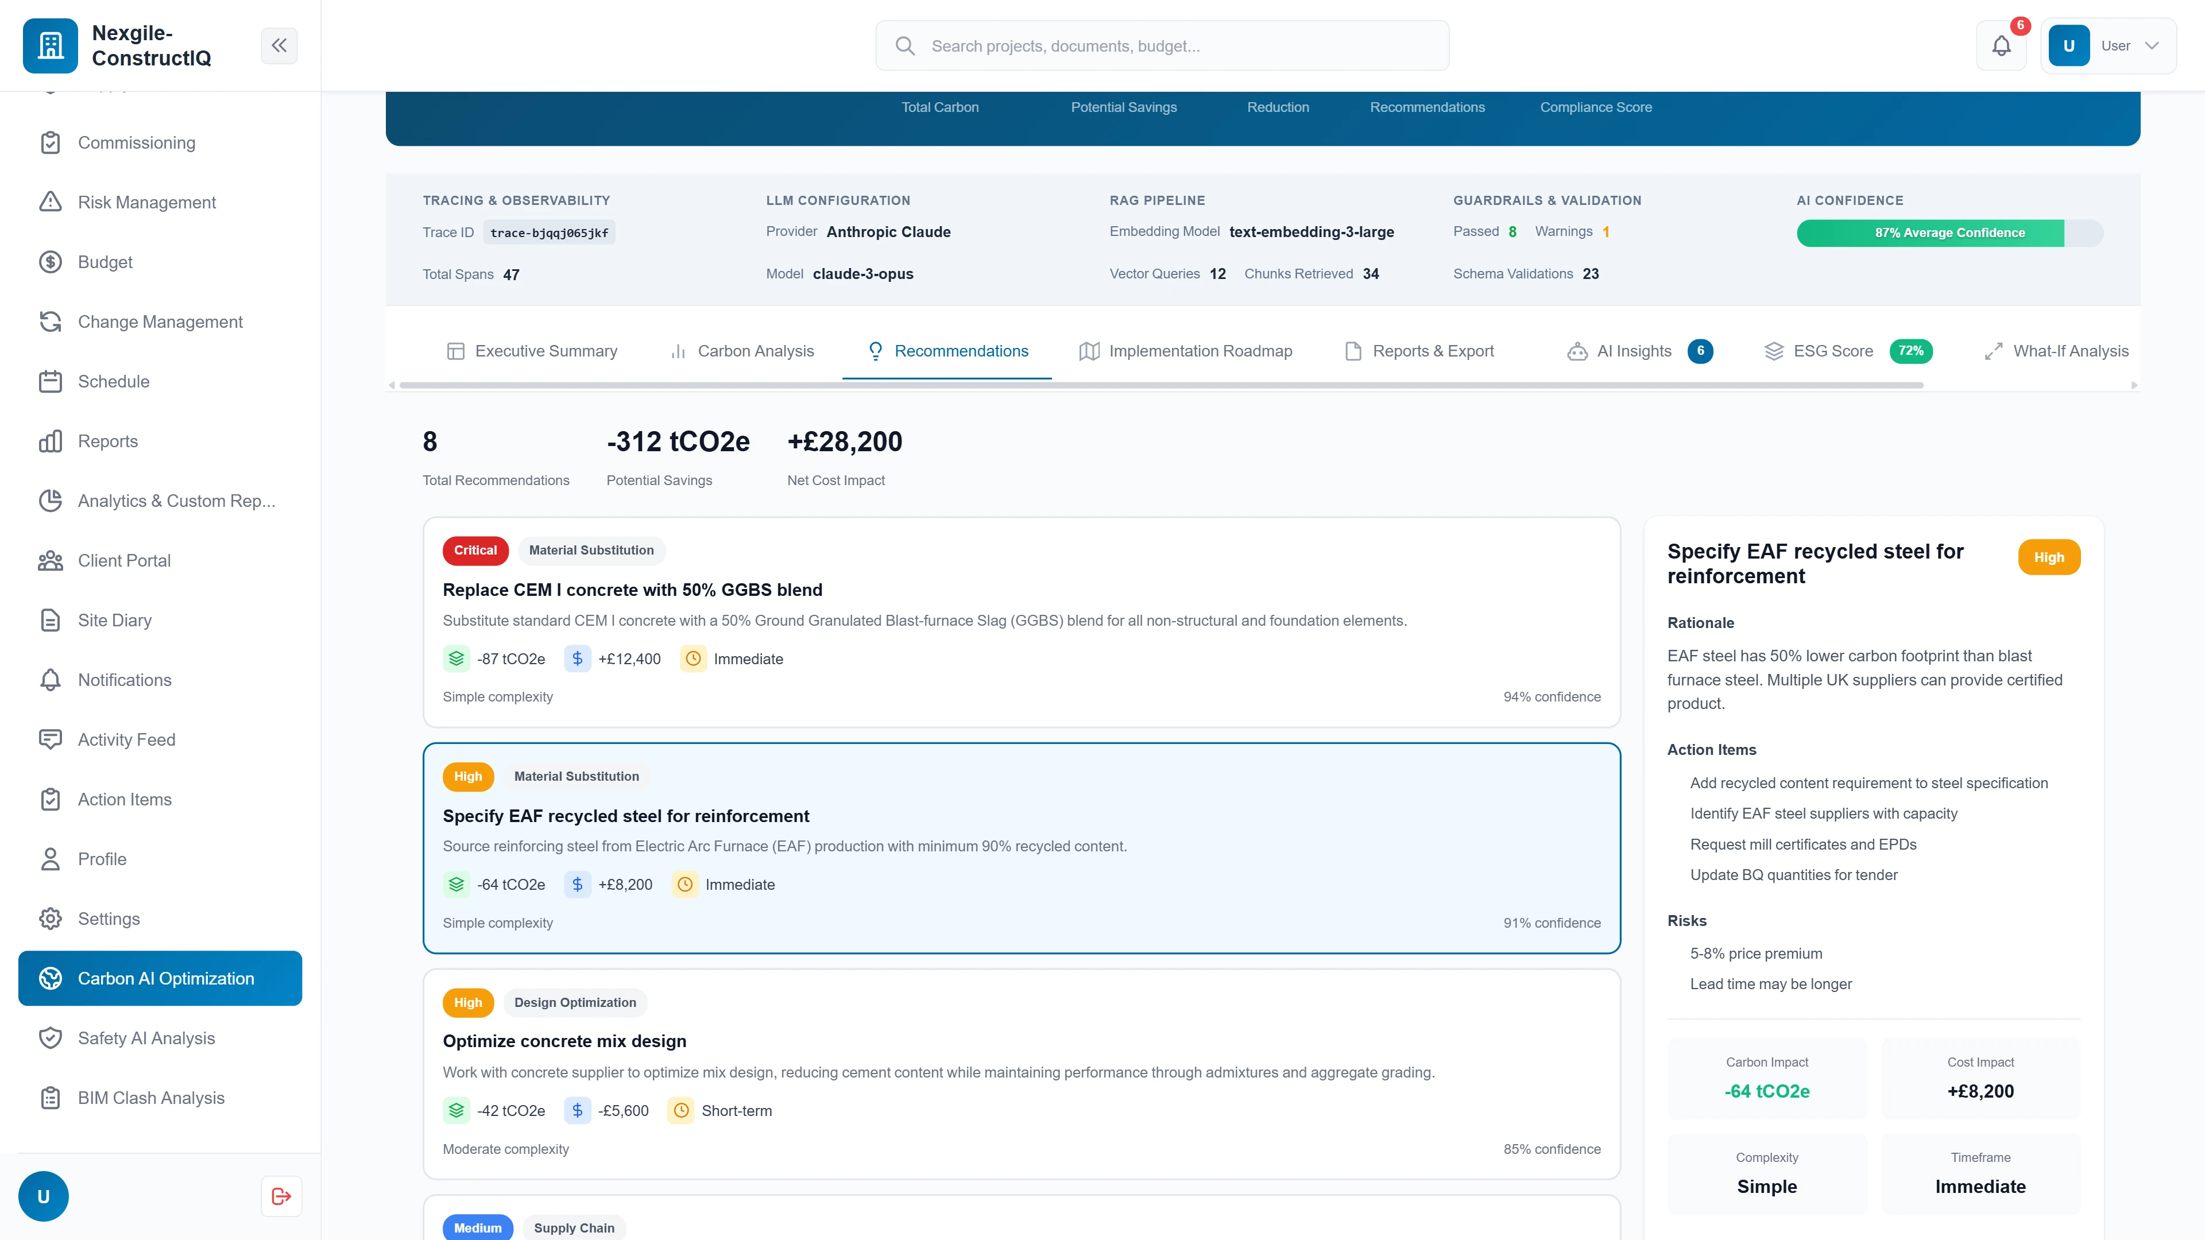Collapse the sidebar with the double-chevron button
This screenshot has width=2205, height=1240.
279,45
